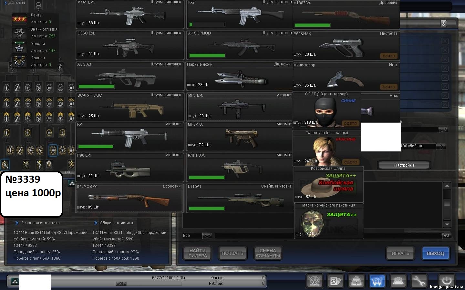This screenshot has width=465, height=290.
Task: Close the first slot with X box
Action: [x=445, y=41]
